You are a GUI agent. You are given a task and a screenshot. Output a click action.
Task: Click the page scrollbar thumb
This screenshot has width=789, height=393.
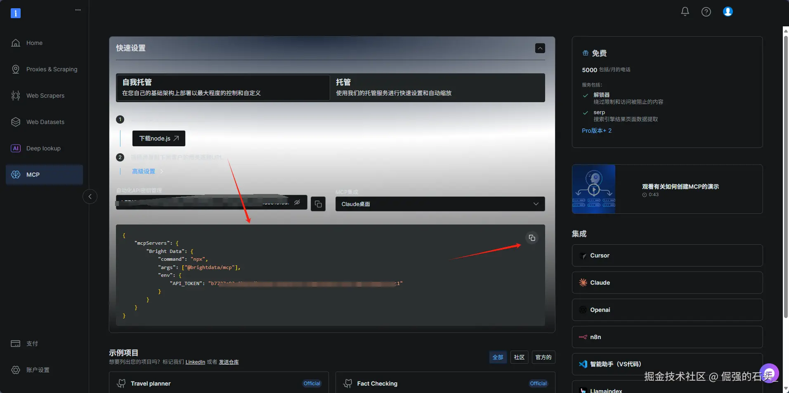point(786,177)
